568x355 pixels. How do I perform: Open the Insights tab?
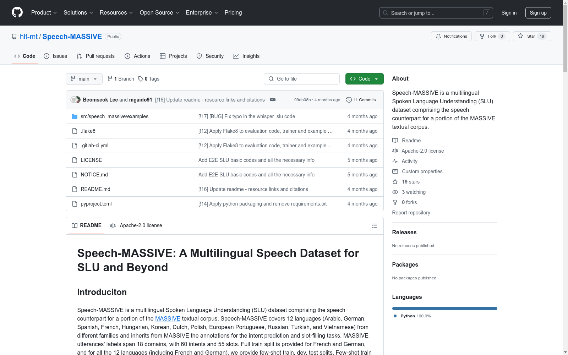pyautogui.click(x=246, y=56)
